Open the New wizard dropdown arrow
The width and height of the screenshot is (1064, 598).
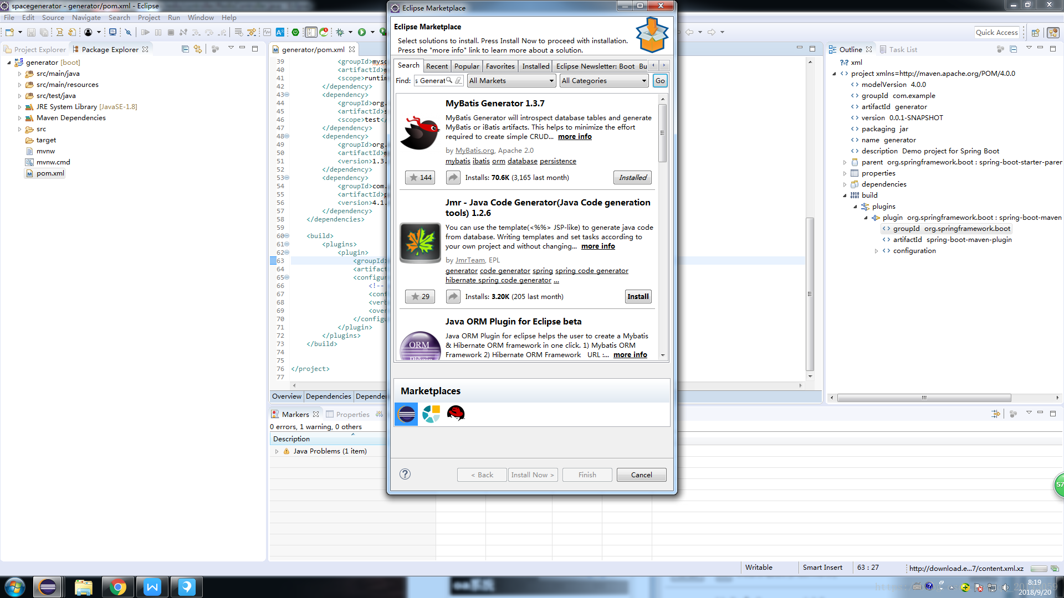tap(20, 32)
